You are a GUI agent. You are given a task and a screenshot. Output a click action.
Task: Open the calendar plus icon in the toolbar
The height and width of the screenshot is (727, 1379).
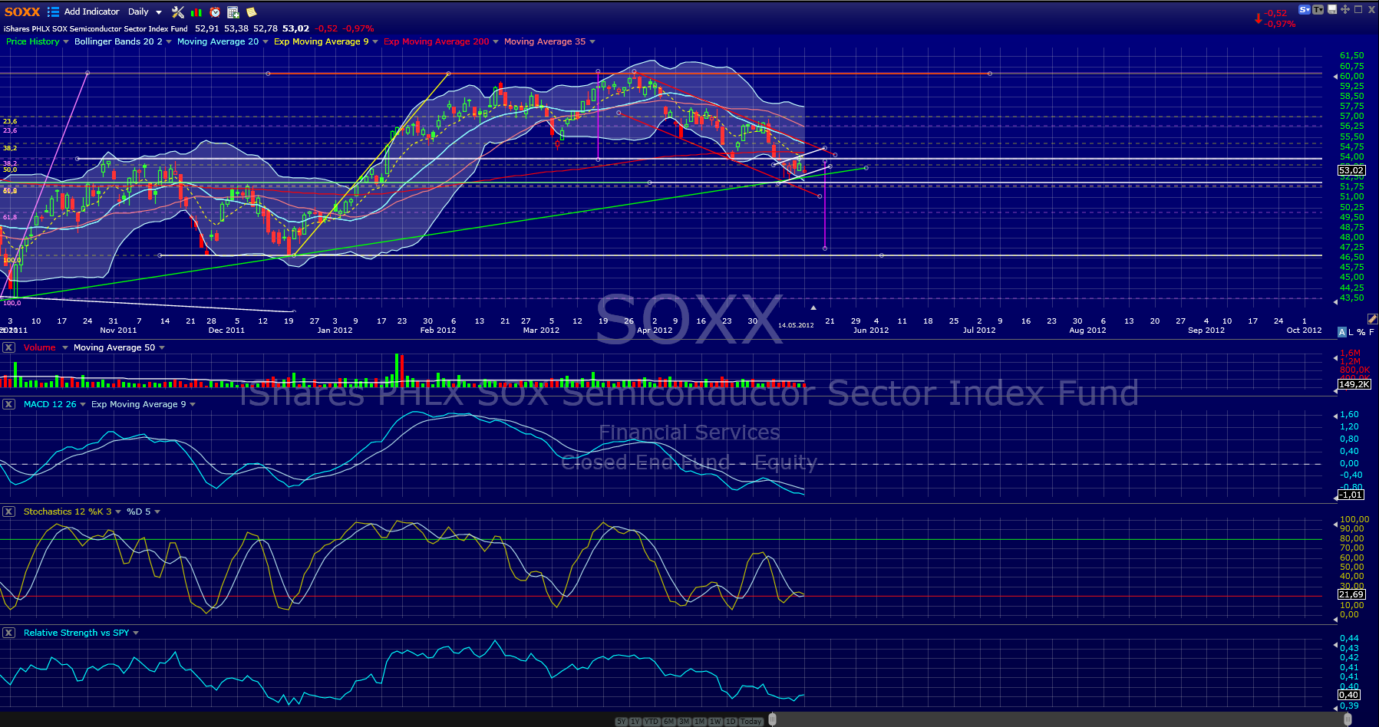pyautogui.click(x=233, y=12)
